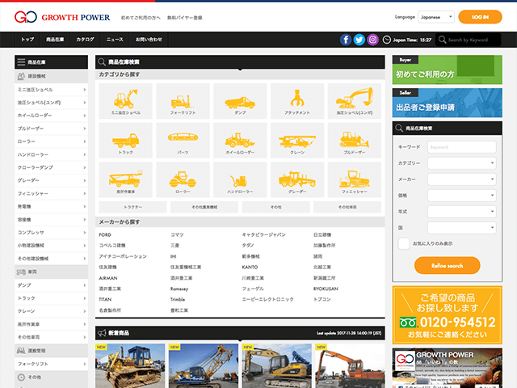
Task: Open the 国 dropdown
Action: (x=461, y=228)
